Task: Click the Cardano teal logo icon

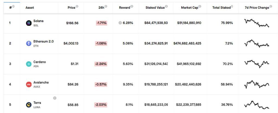Action: (x=29, y=64)
